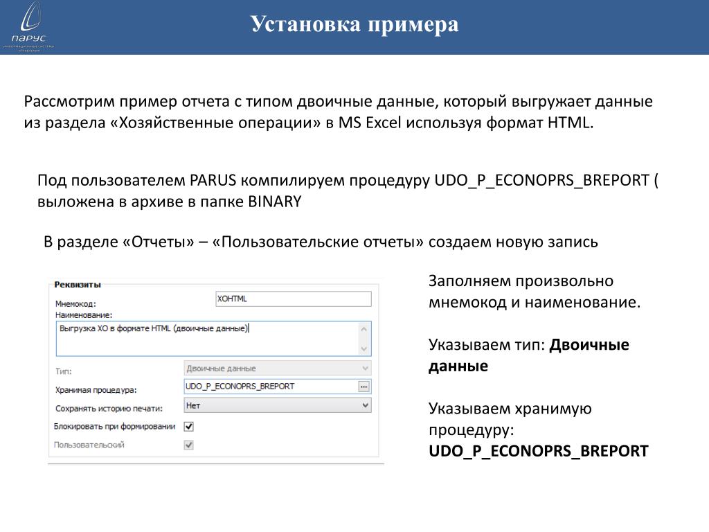Toggle the Блокировать при формировании checkbox
The image size is (709, 532).
coord(189,426)
